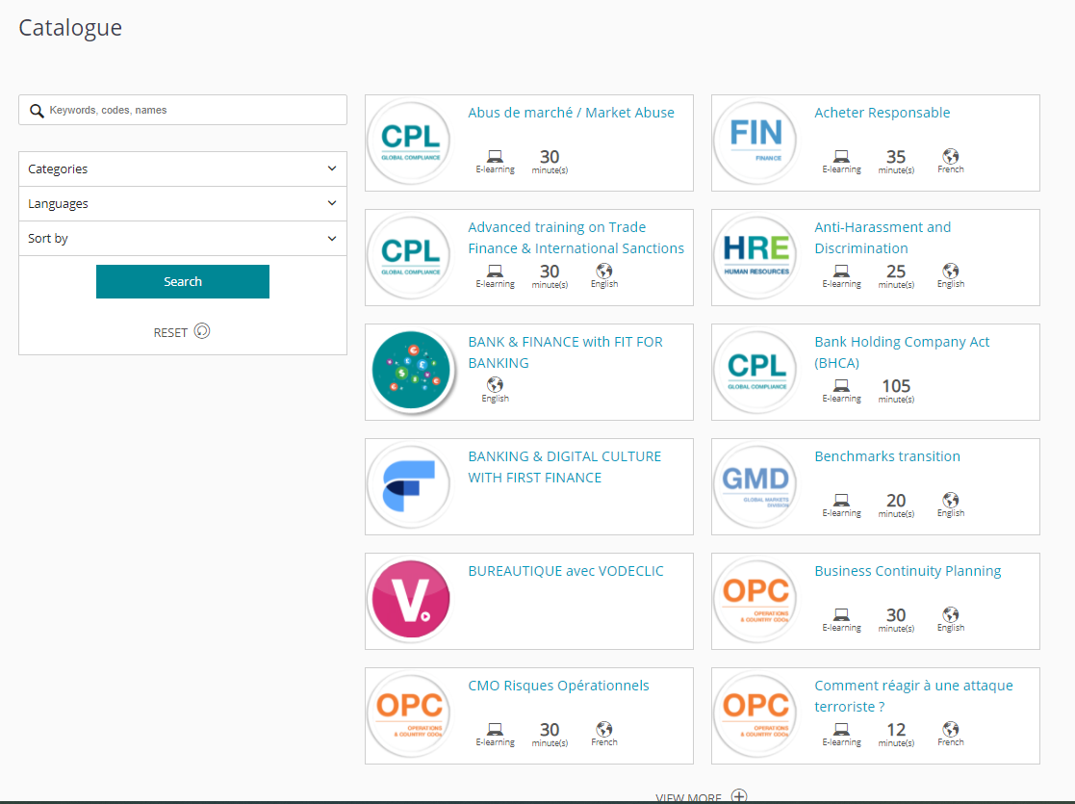Click the magnifier icon in the search box
Viewport: 1075px width, 804px height.
point(37,111)
